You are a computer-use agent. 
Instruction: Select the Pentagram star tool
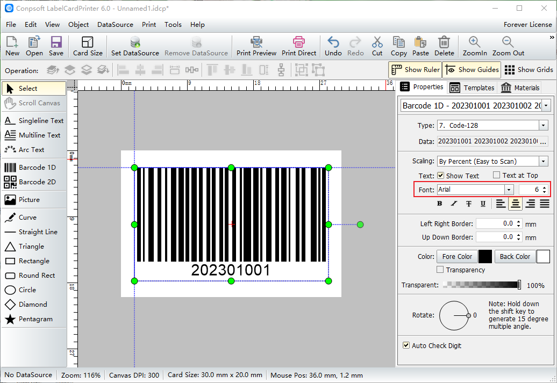click(34, 319)
